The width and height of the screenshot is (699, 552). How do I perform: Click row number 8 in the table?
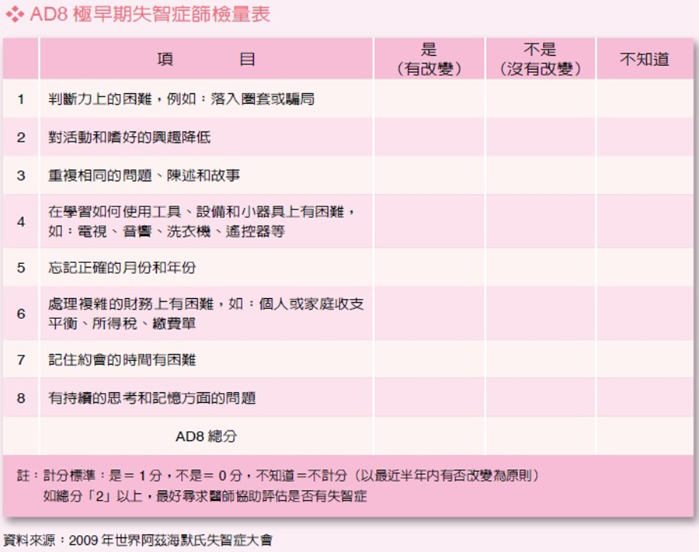(x=21, y=398)
